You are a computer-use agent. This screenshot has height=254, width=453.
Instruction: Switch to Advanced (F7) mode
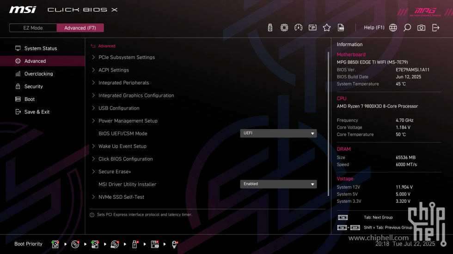80,28
